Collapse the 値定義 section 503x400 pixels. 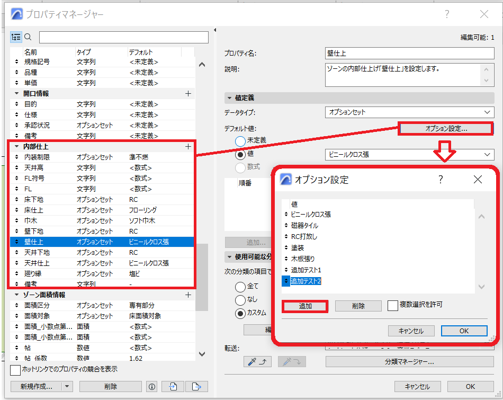pos(229,98)
